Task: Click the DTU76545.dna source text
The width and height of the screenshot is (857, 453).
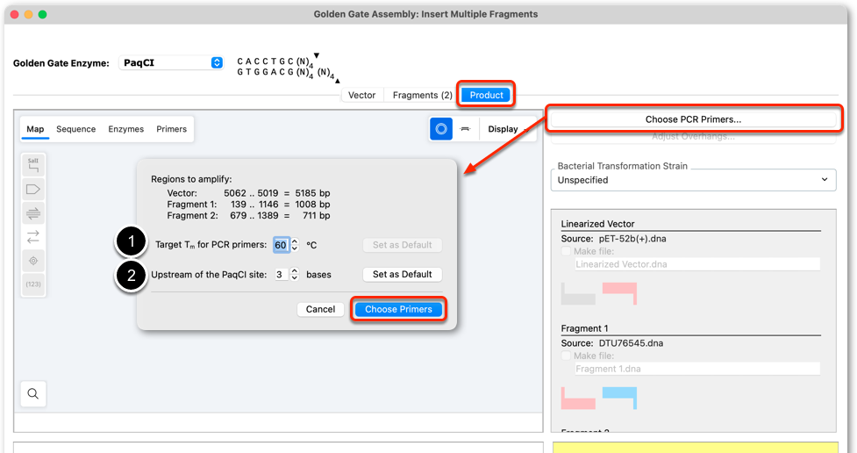Action: pos(631,343)
